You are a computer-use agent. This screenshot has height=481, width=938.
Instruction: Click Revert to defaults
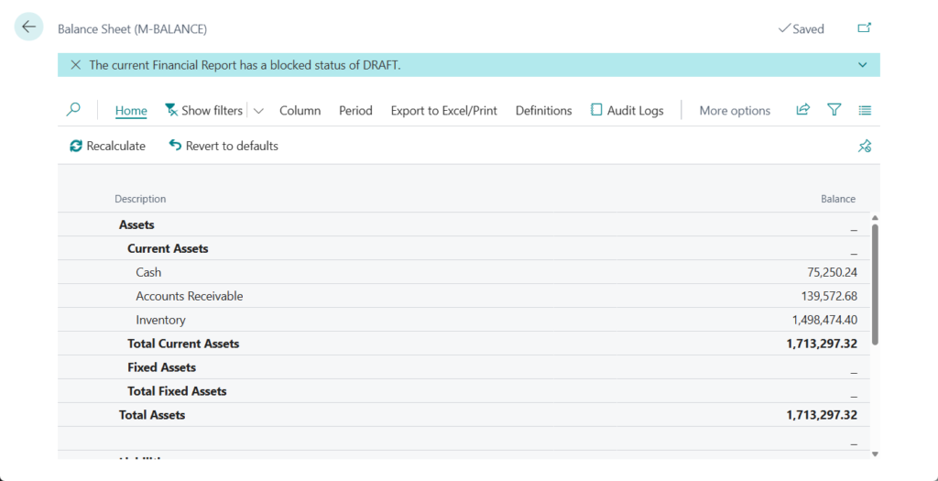point(224,146)
